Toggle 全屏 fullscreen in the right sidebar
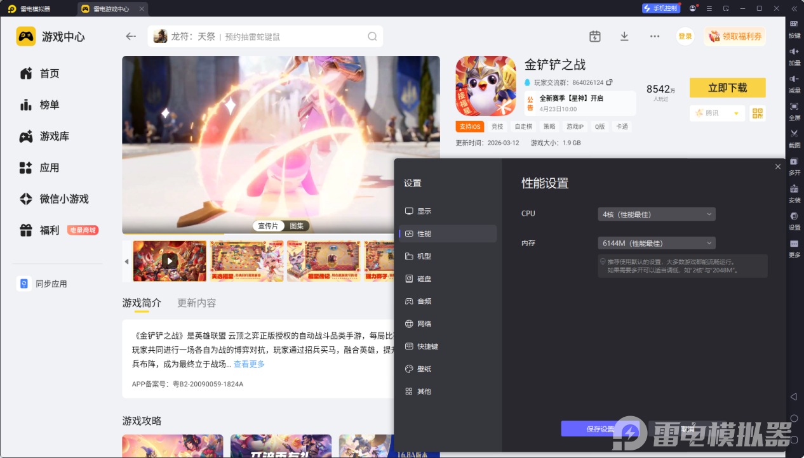Image resolution: width=804 pixels, height=458 pixels. 794,110
